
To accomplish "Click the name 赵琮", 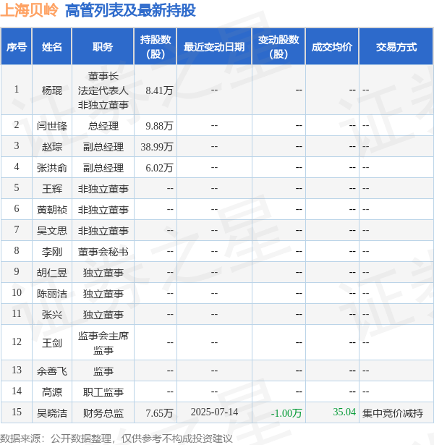I will click(52, 147).
